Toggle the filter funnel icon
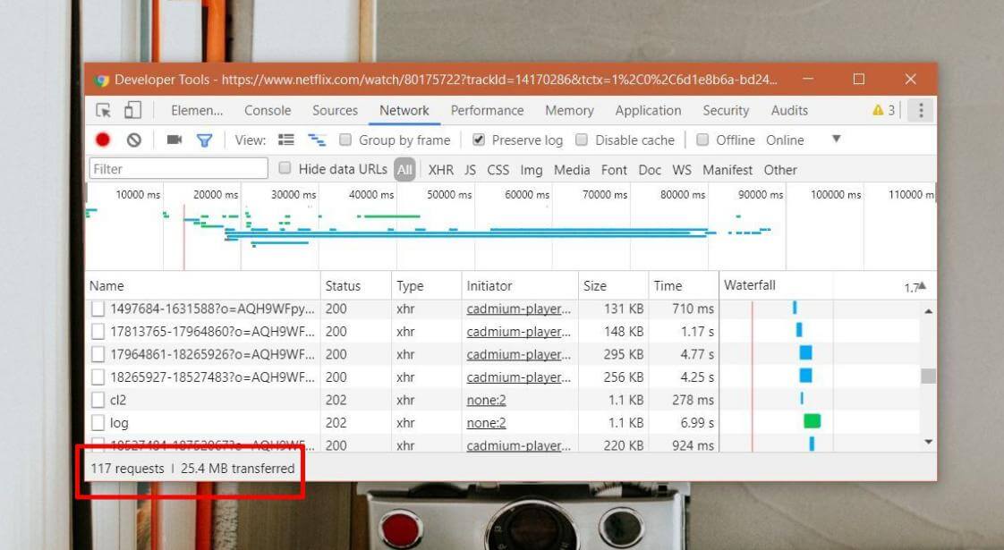Screen dimensions: 1004x550 click(x=204, y=140)
